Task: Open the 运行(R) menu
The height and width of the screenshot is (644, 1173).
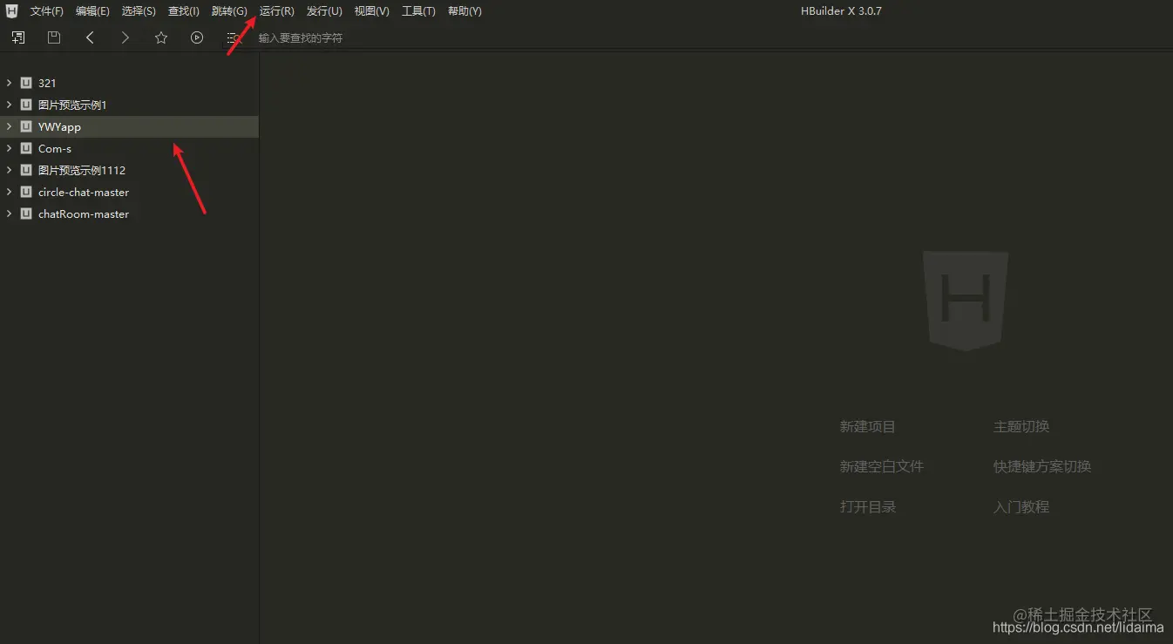Action: click(275, 10)
